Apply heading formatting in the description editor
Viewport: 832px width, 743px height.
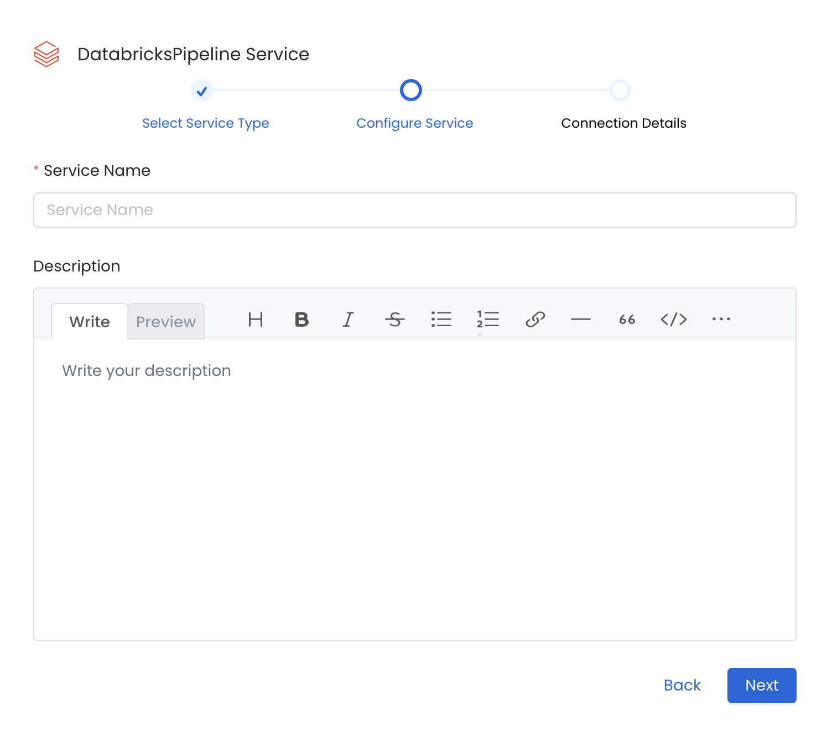(x=255, y=320)
